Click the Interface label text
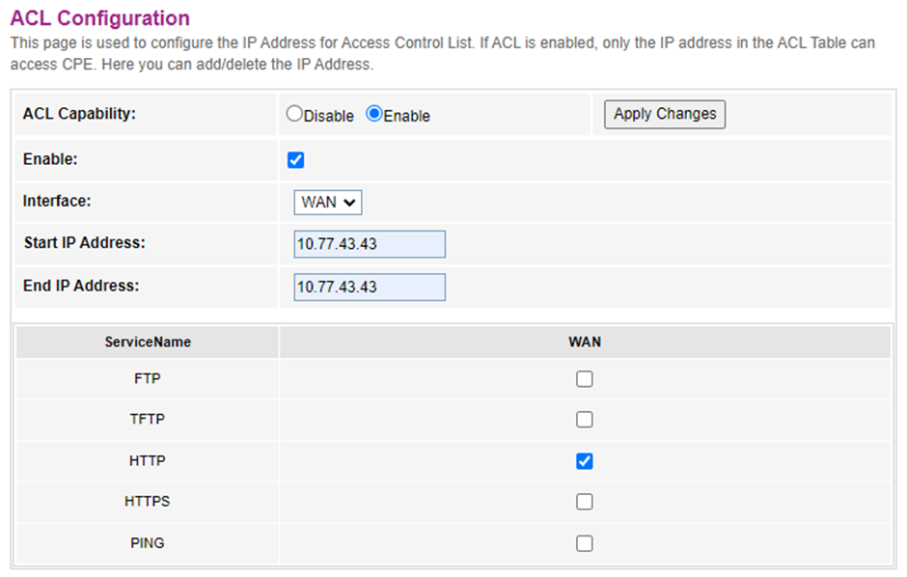Image resolution: width=907 pixels, height=577 pixels. (57, 201)
